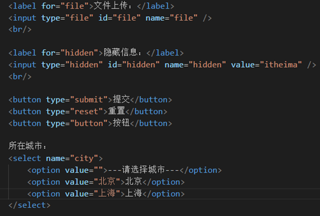Click the "---请选择城市---" option text
Viewport: 320px width, 216px height.
pyautogui.click(x=144, y=170)
